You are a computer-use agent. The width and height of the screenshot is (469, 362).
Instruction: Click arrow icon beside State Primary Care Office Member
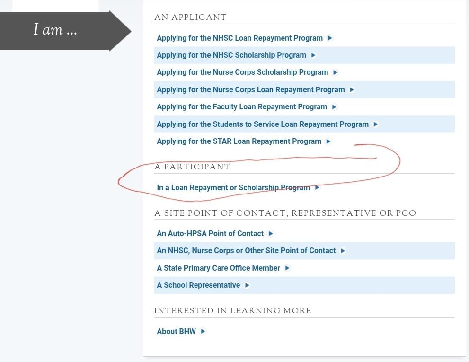287,268
